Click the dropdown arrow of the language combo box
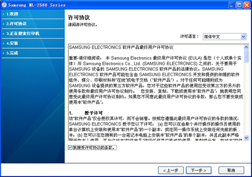This screenshot has height=177, width=252. pos(243,37)
